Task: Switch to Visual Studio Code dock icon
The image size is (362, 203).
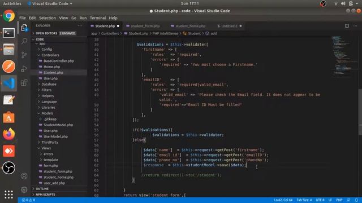Action: tap(9, 83)
